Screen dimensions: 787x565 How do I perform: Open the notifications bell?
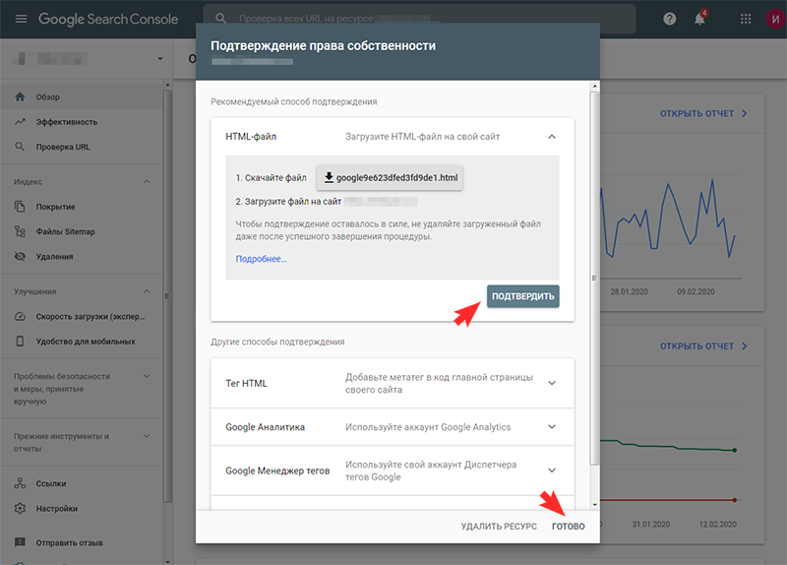tap(700, 19)
